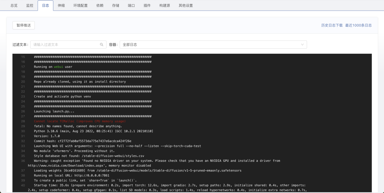Click the search magnifier icon in filter box

[x=102, y=44]
